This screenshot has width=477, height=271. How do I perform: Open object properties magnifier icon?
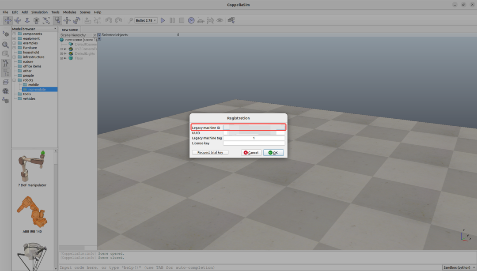click(x=5, y=45)
